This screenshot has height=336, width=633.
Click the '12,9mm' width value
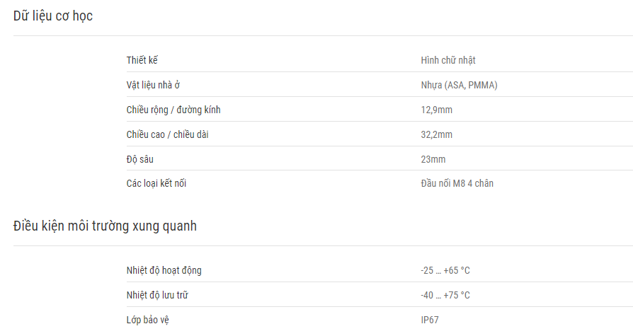tap(436, 110)
